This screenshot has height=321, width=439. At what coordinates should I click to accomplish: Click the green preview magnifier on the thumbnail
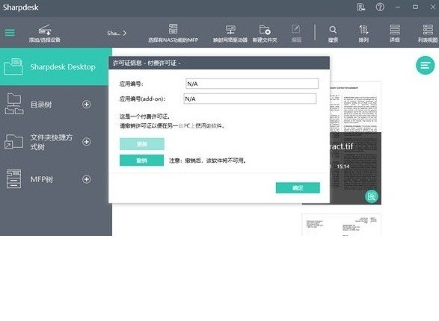(372, 196)
